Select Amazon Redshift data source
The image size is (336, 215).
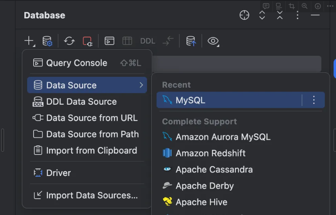tap(210, 153)
